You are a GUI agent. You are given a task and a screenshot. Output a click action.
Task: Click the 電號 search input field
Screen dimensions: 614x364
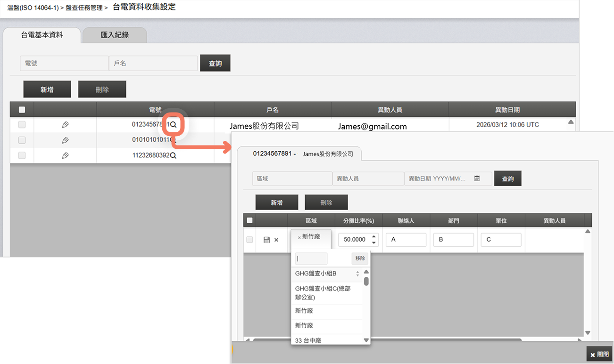click(64, 63)
